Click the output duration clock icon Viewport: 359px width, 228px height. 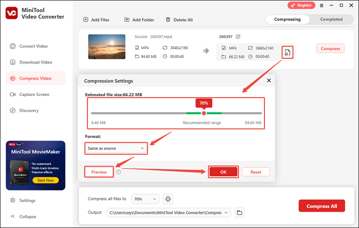(251, 57)
